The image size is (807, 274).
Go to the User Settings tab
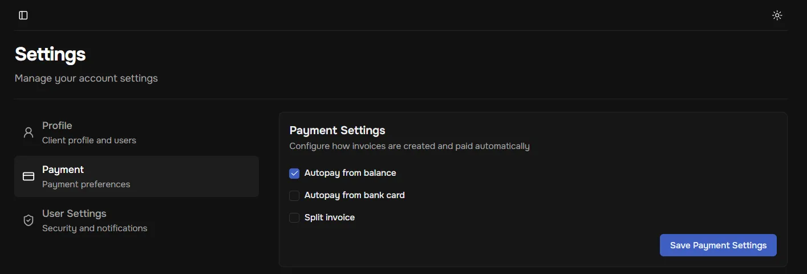click(x=74, y=213)
